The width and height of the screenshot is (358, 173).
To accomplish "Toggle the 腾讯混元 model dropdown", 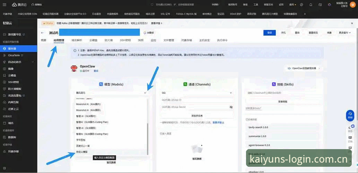I will (x=111, y=93).
